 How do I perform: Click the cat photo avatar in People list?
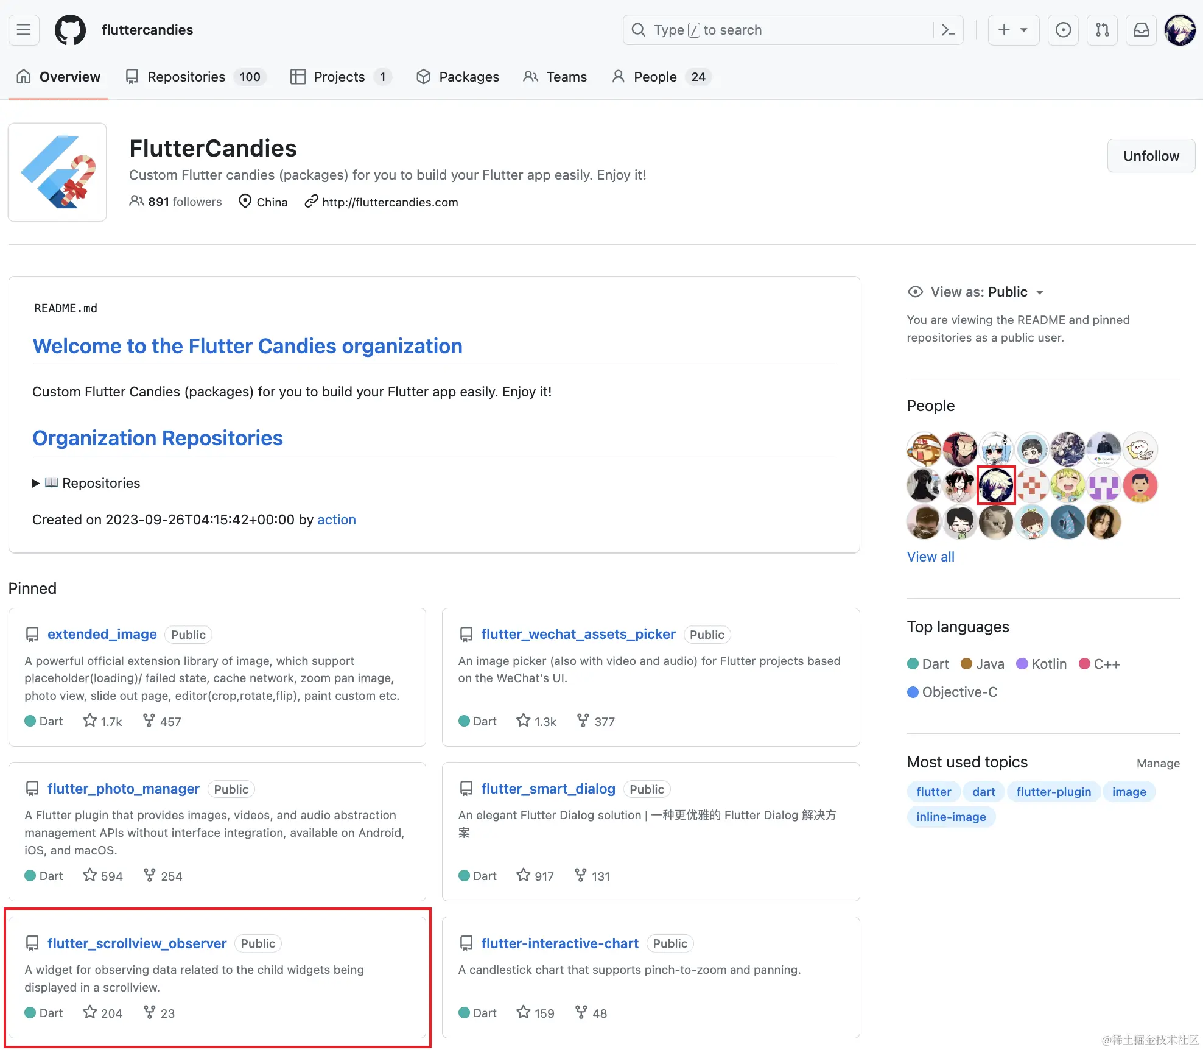coord(996,522)
